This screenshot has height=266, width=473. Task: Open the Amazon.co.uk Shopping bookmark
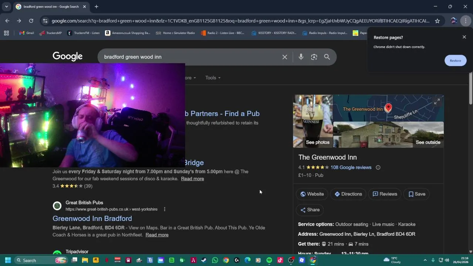[x=127, y=33]
